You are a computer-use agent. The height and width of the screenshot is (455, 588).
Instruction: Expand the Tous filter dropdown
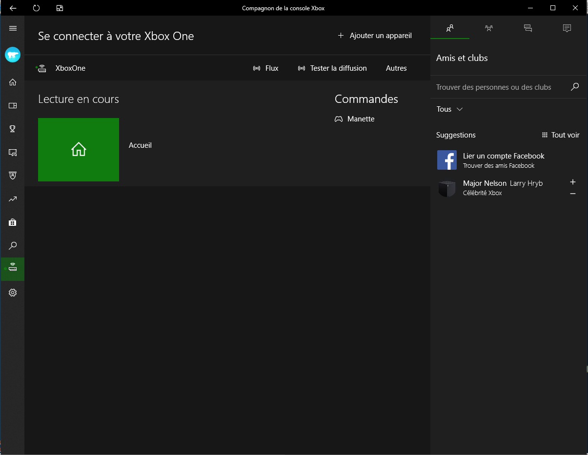[449, 109]
